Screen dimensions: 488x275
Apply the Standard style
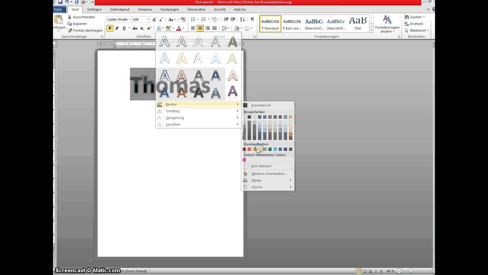tap(270, 24)
